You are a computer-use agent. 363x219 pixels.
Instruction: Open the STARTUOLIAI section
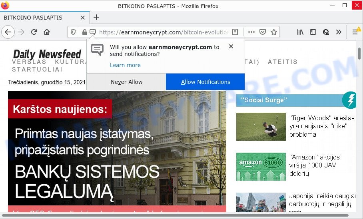[x=37, y=70]
